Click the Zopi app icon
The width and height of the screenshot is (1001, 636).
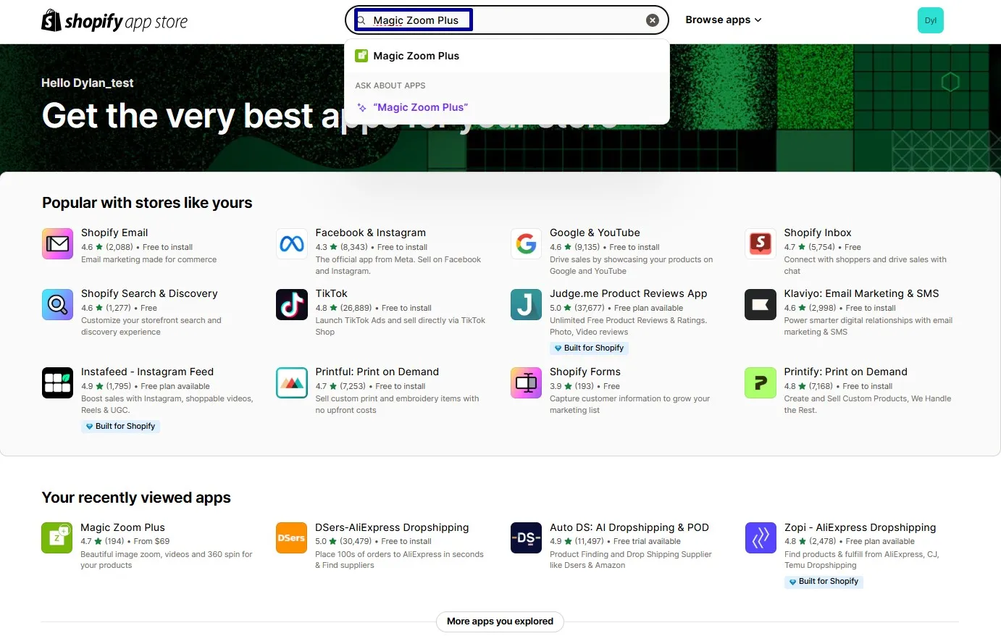coord(761,537)
